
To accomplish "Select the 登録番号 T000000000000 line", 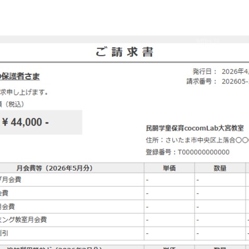I will click(188, 152).
